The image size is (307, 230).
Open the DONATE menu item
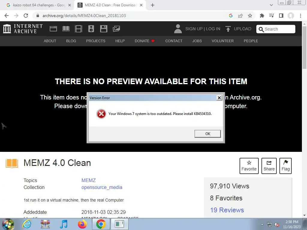coord(145,41)
